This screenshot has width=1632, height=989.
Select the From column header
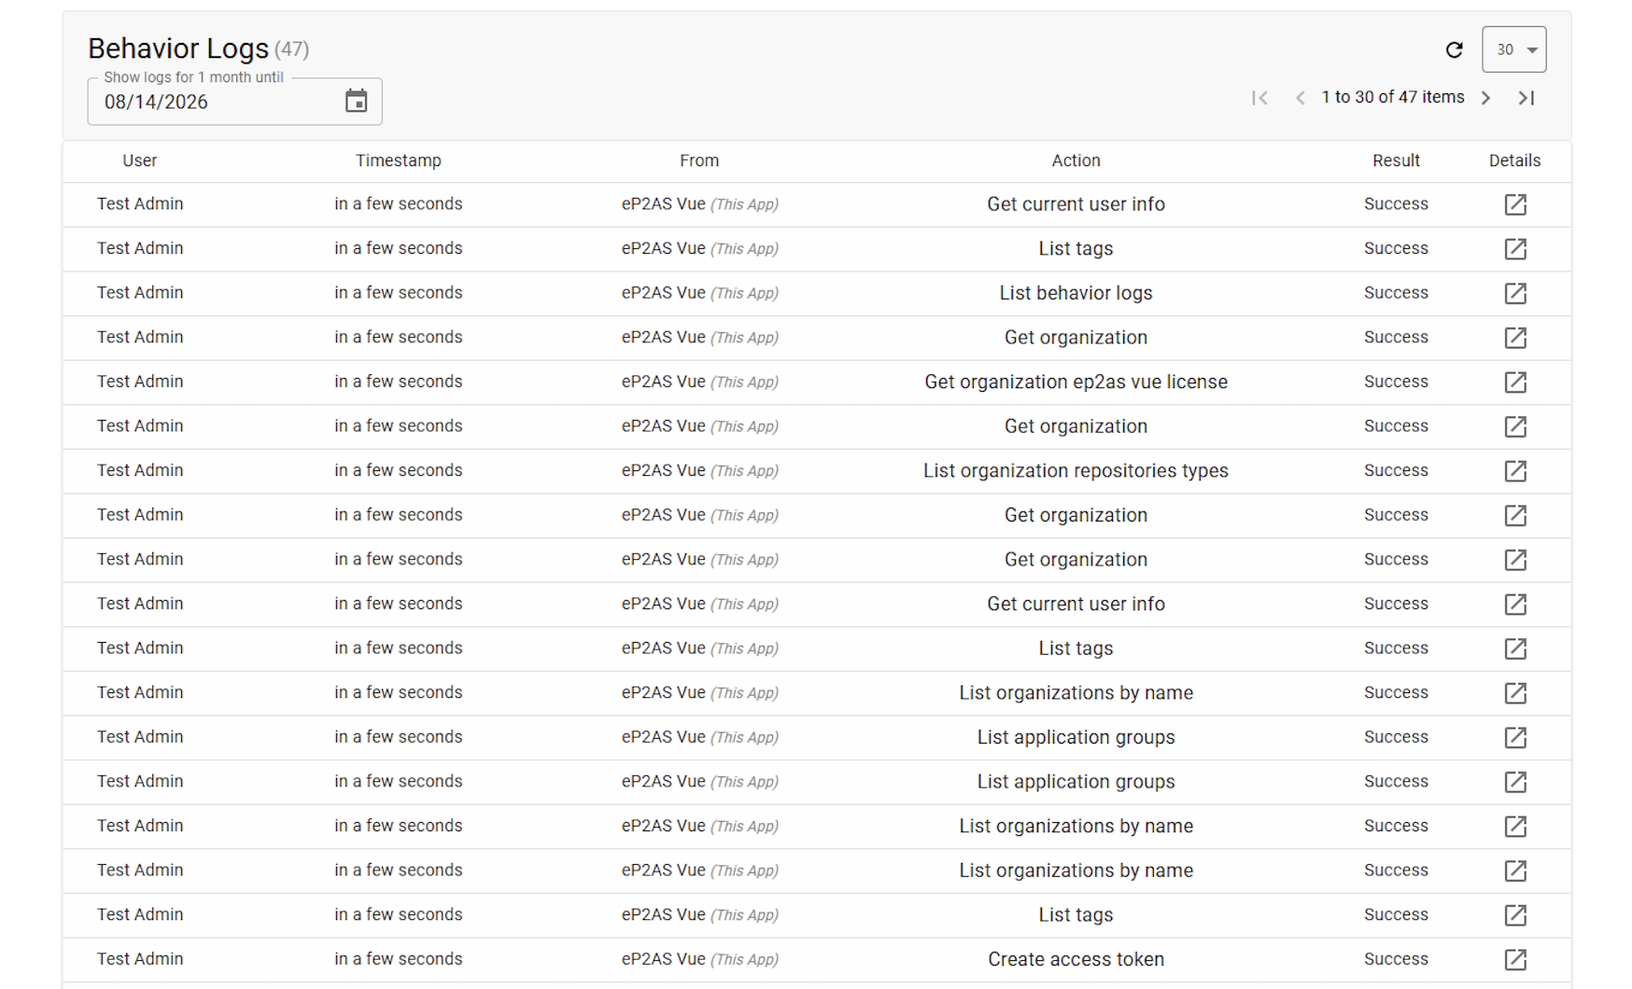click(x=699, y=160)
